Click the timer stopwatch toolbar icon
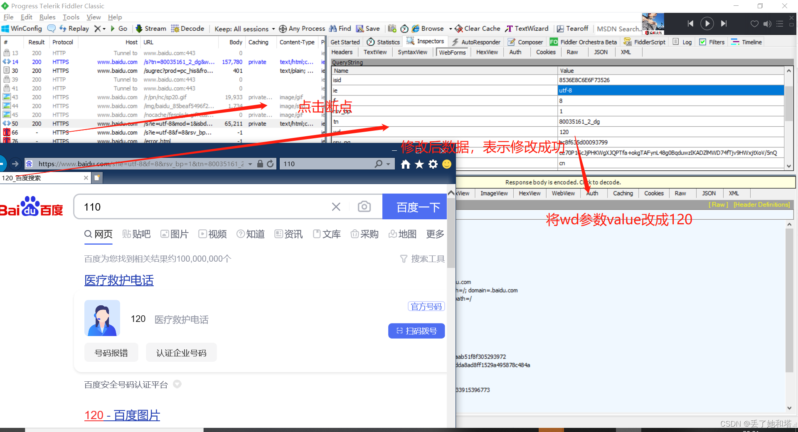This screenshot has height=432, width=798. coord(404,29)
